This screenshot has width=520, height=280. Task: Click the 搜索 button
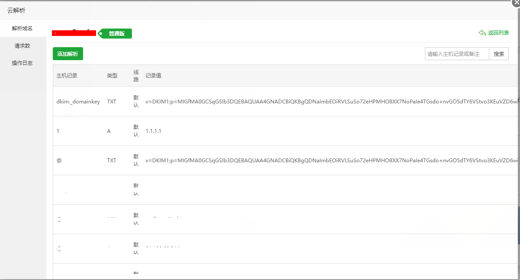[x=499, y=54]
